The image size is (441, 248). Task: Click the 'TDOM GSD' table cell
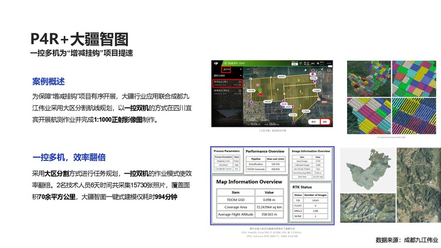click(x=236, y=200)
